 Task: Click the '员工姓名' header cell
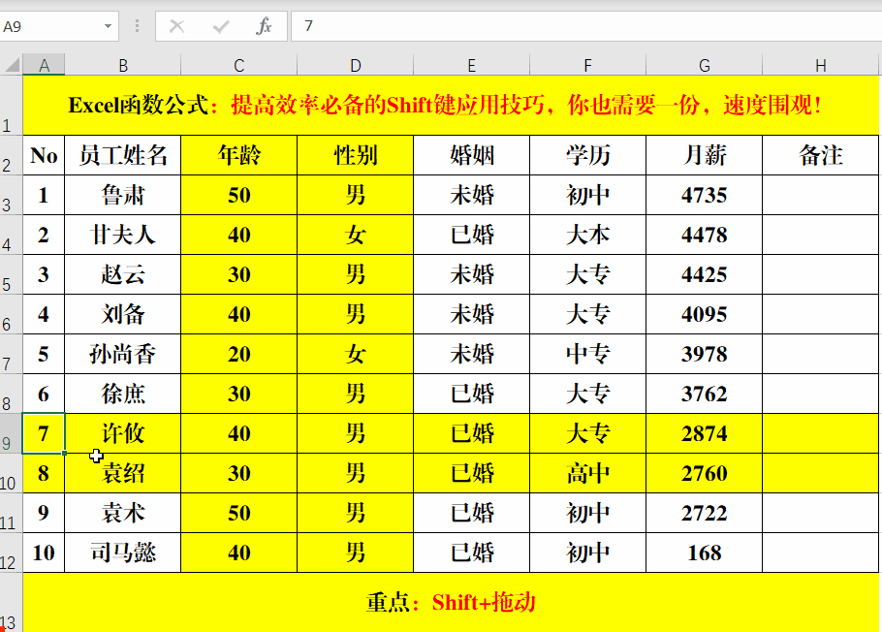tap(123, 155)
